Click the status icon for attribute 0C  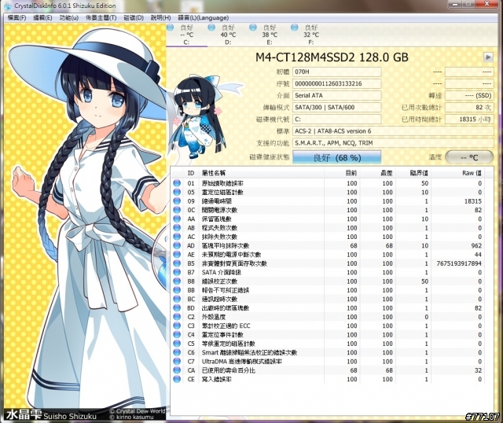(x=177, y=210)
